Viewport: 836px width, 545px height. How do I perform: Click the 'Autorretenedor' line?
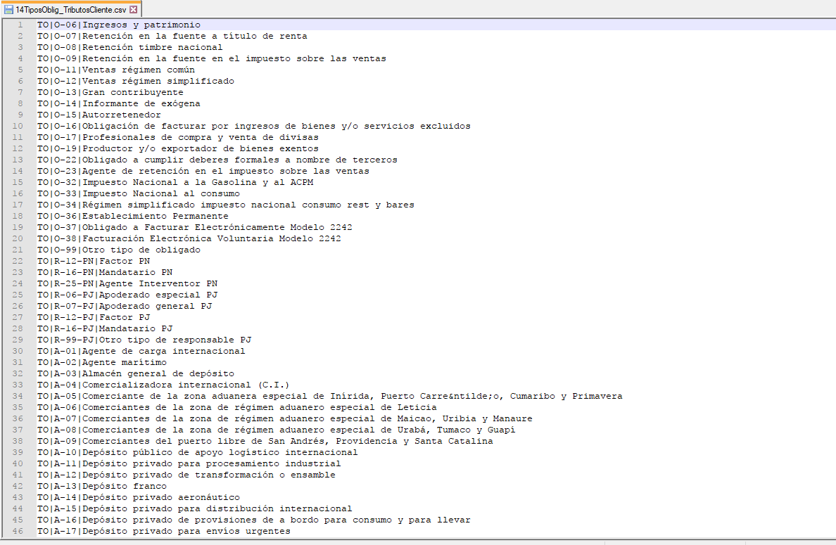pos(99,115)
